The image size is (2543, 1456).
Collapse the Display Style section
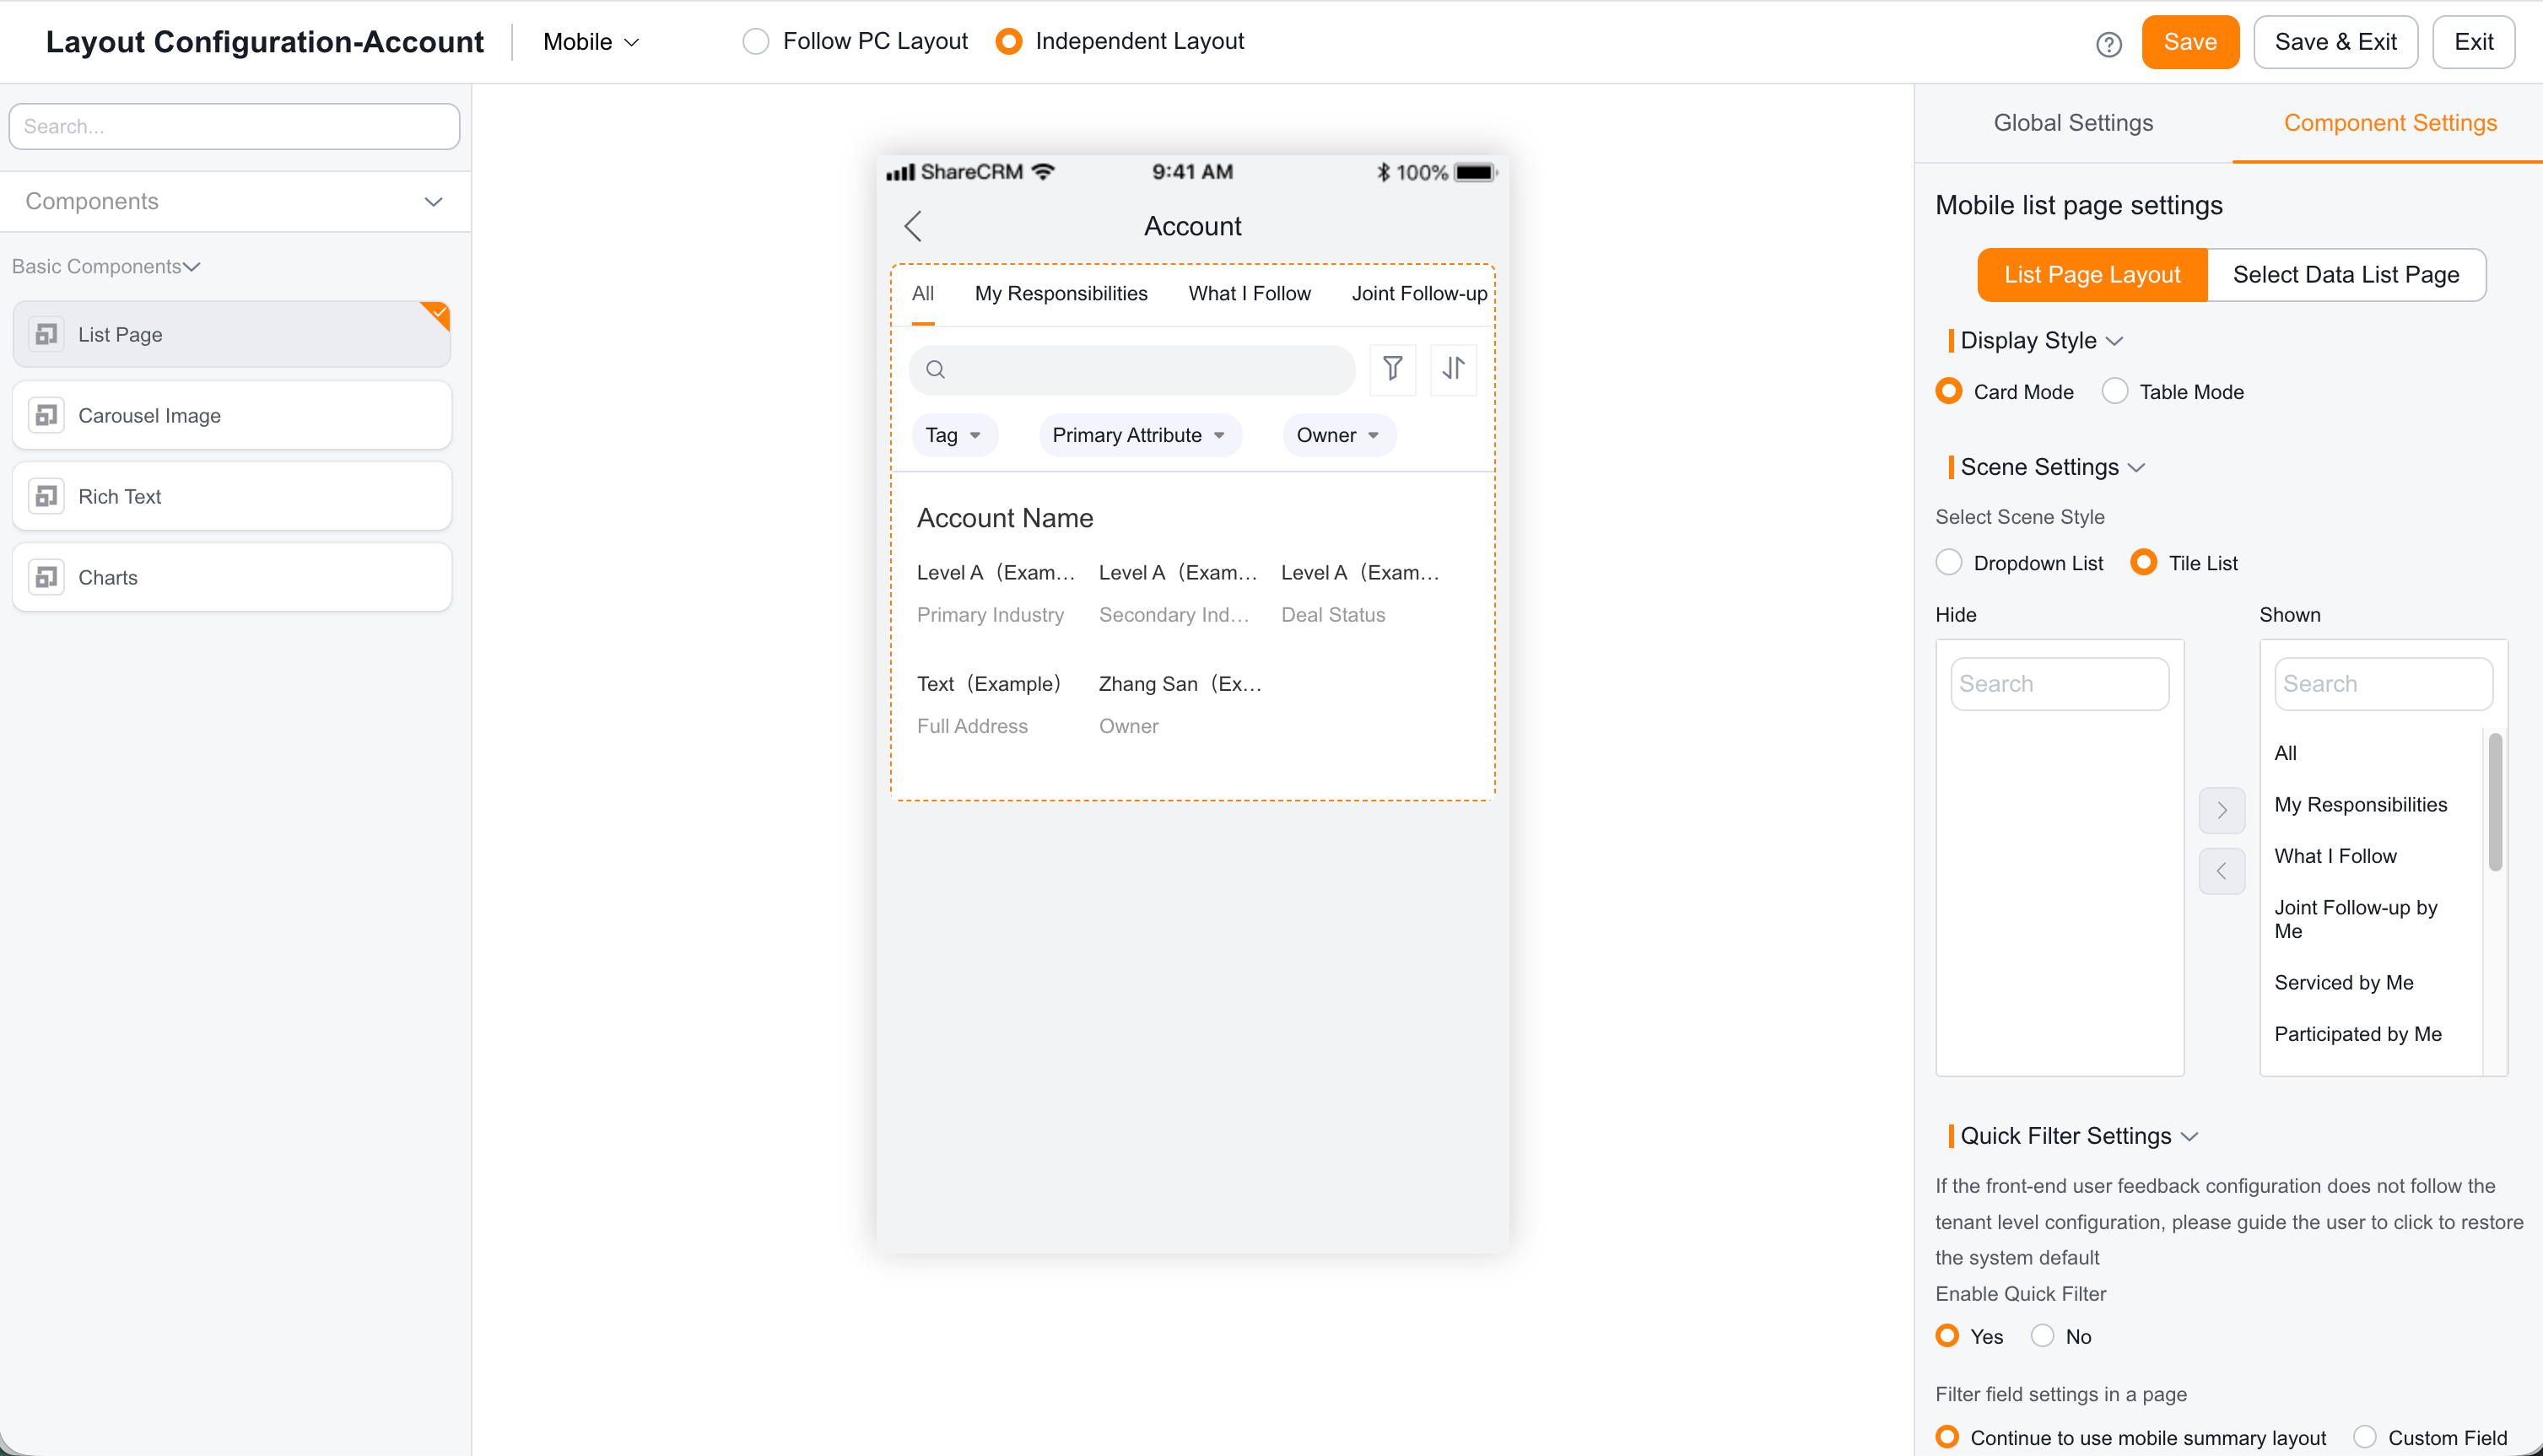[2114, 341]
